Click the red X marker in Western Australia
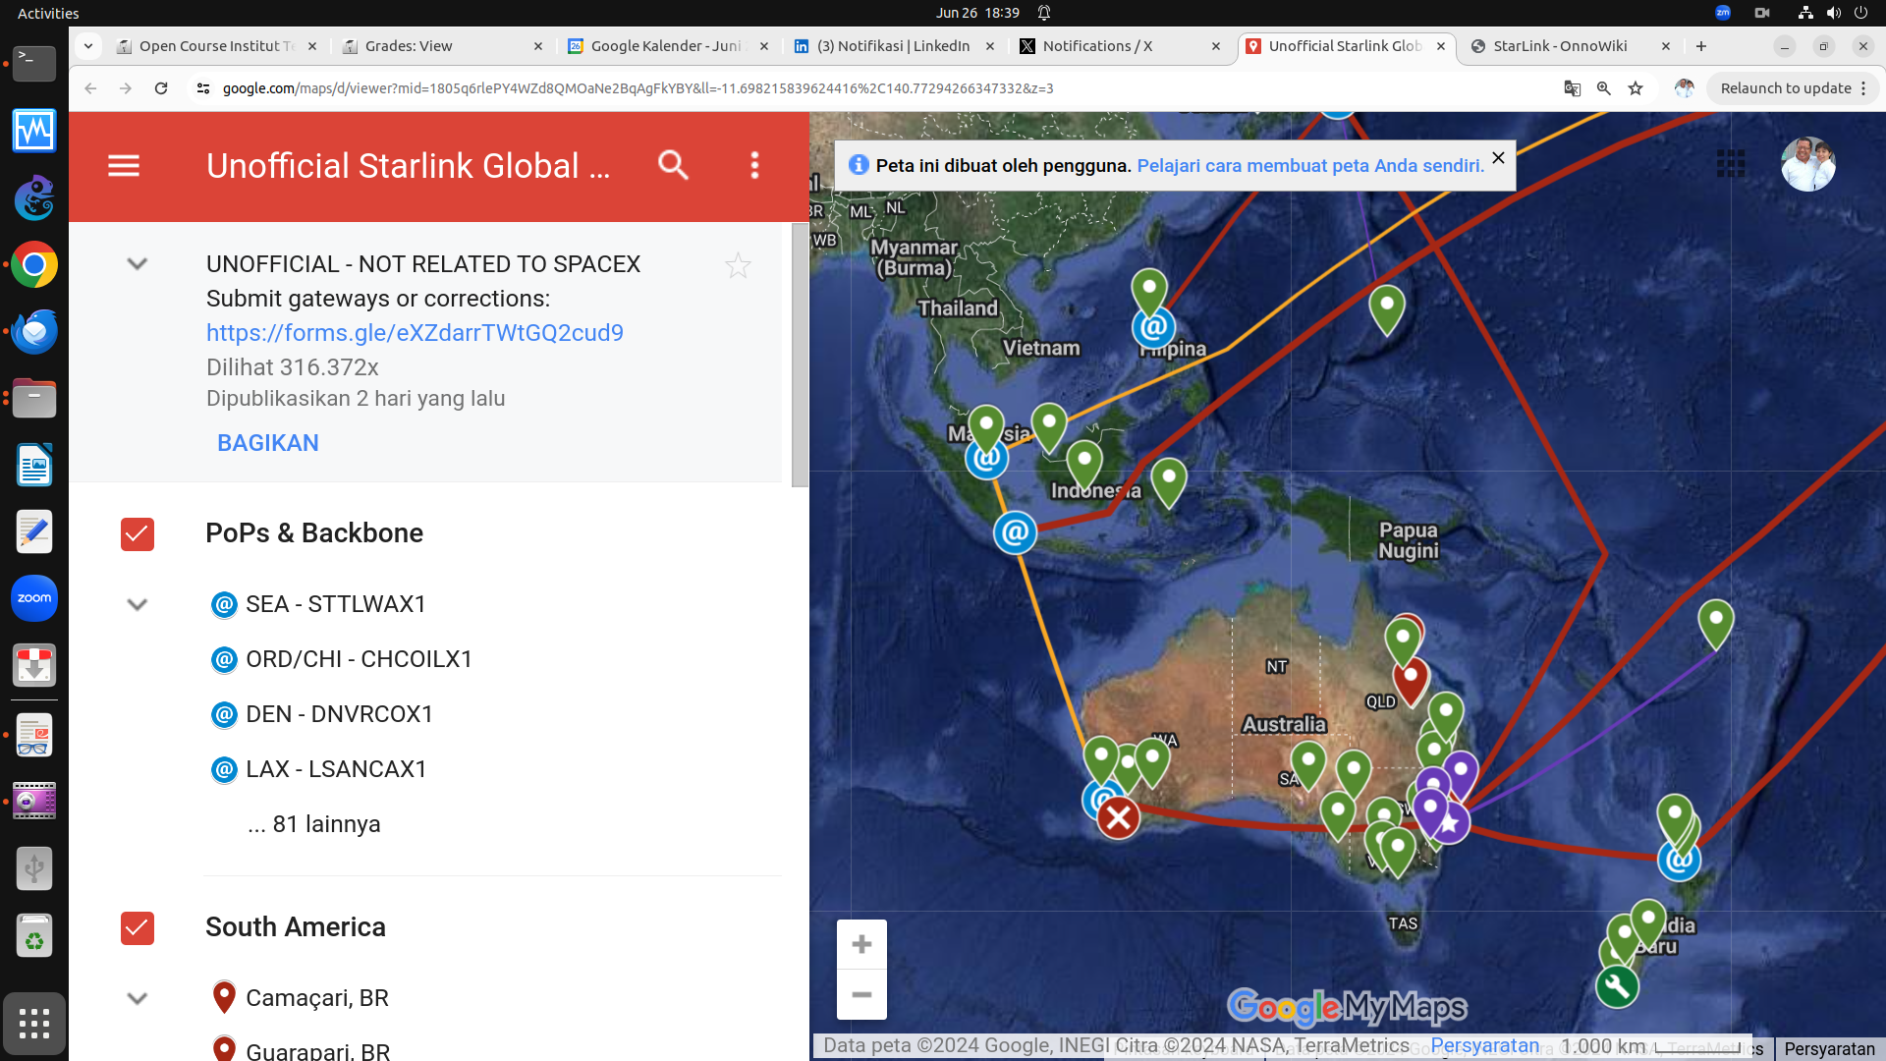The height and width of the screenshot is (1061, 1886). tap(1118, 818)
